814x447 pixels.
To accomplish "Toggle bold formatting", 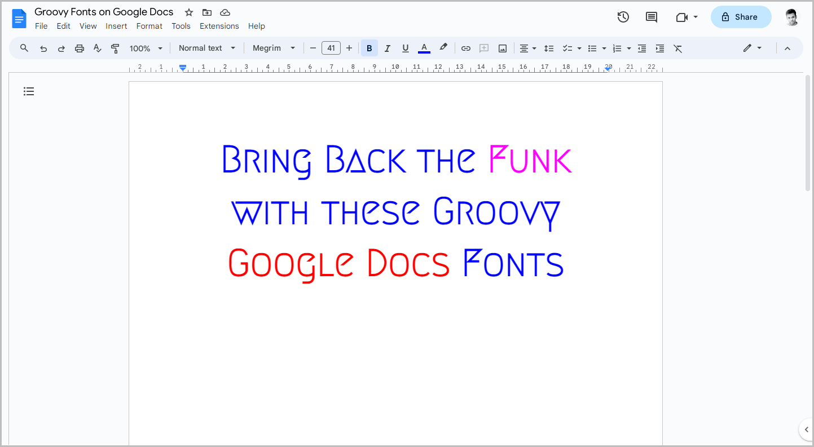I will point(369,48).
